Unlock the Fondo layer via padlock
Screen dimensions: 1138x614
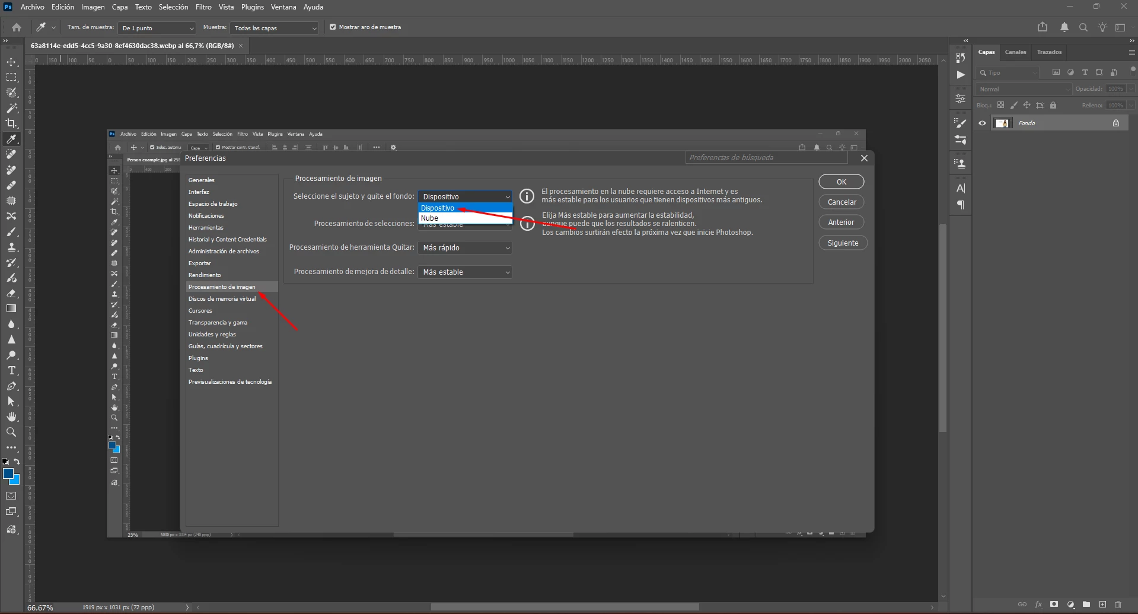1116,123
